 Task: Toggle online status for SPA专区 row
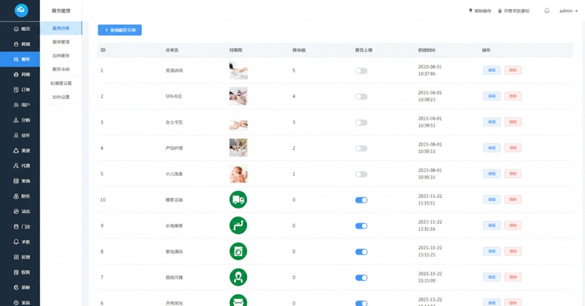(x=361, y=97)
